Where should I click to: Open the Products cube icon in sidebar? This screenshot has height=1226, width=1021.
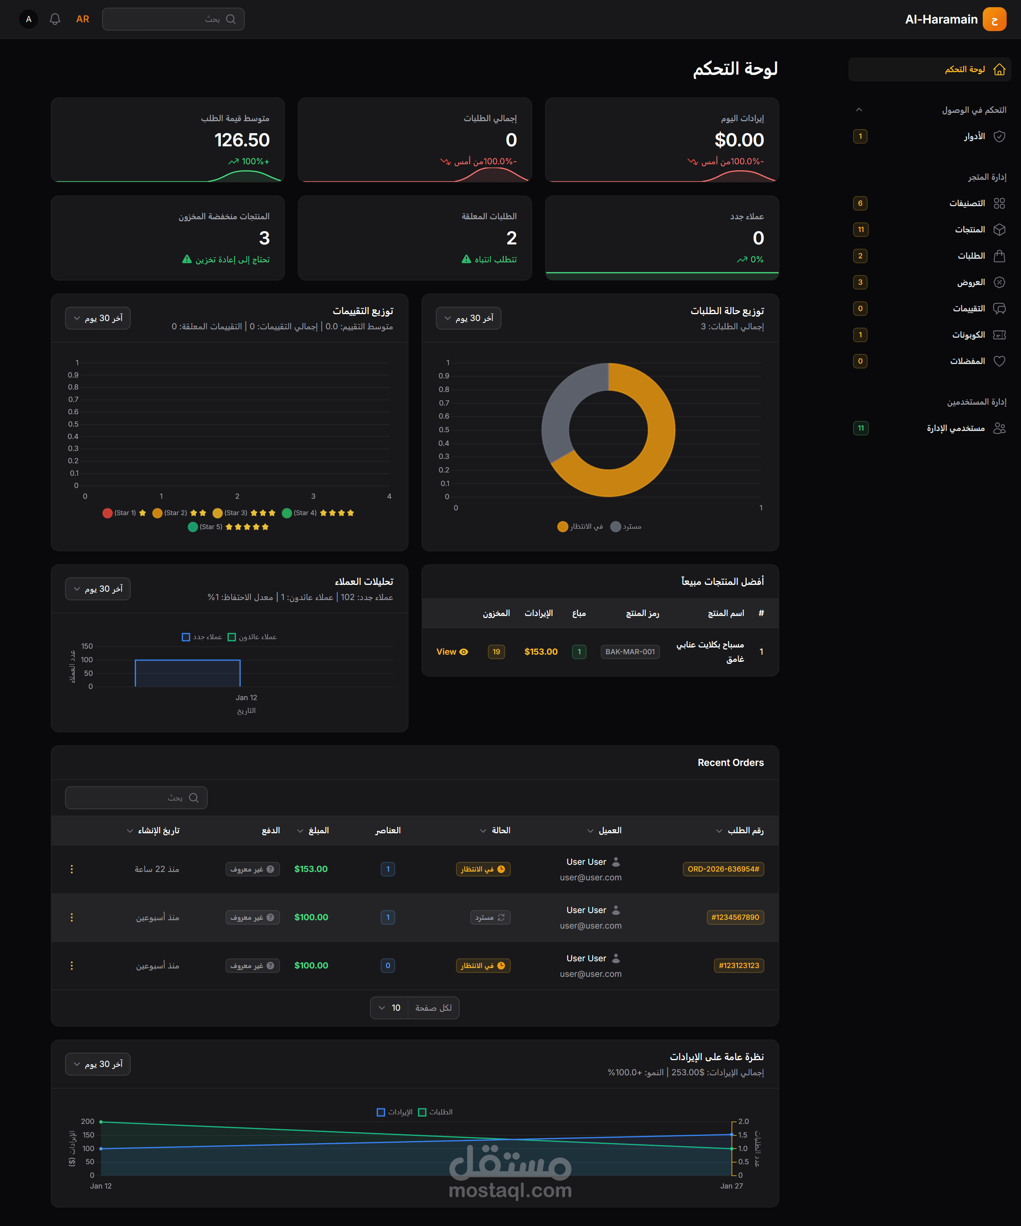(999, 229)
